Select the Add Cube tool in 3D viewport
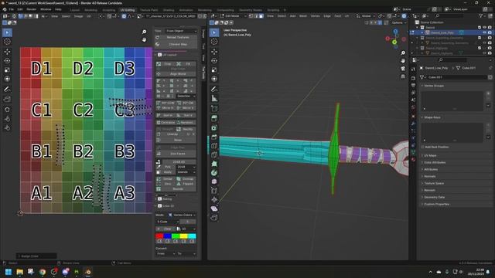Screen dimensions: 495x278 (214, 108)
